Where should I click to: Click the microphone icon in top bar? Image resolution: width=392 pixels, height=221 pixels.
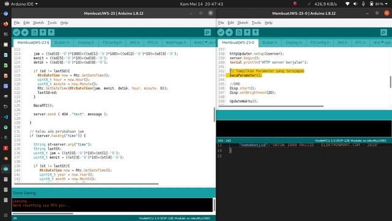(363, 4)
